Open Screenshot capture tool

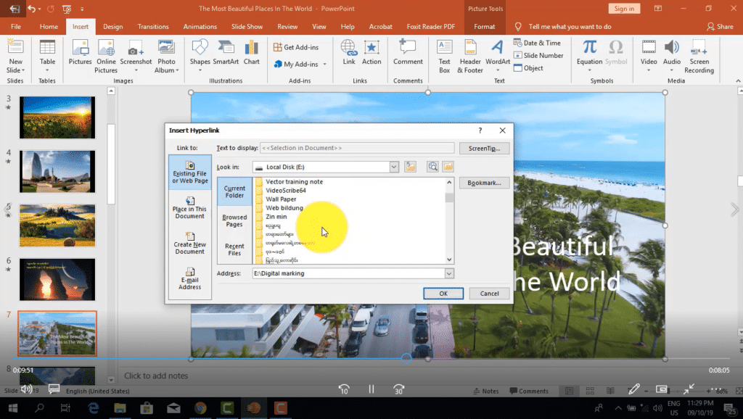pos(136,57)
